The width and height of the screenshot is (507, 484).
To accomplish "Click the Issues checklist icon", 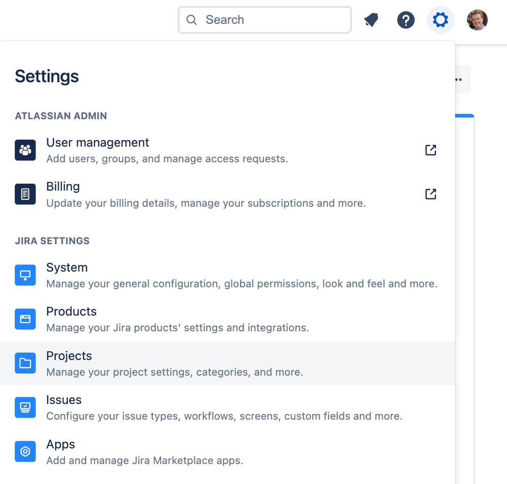I will click(x=25, y=407).
